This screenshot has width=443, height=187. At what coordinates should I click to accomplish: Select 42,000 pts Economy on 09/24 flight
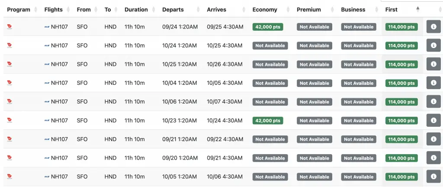268,27
